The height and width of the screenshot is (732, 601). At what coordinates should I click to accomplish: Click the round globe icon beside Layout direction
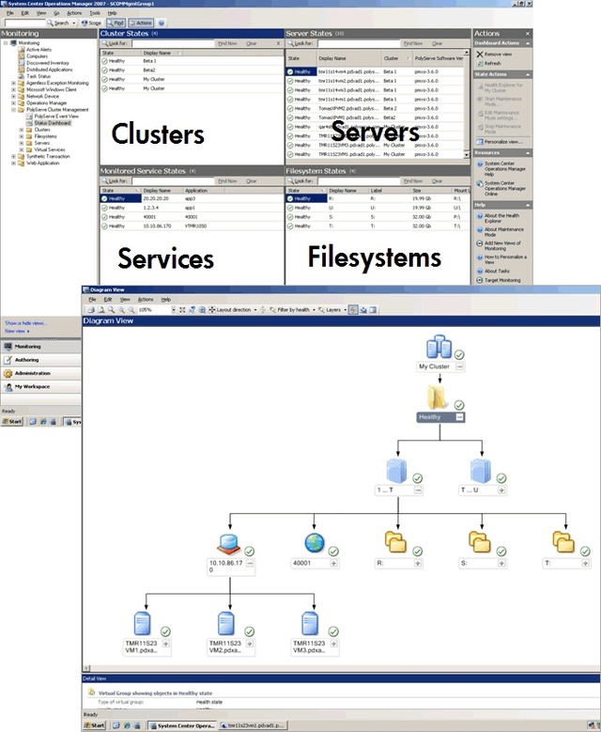point(202,310)
